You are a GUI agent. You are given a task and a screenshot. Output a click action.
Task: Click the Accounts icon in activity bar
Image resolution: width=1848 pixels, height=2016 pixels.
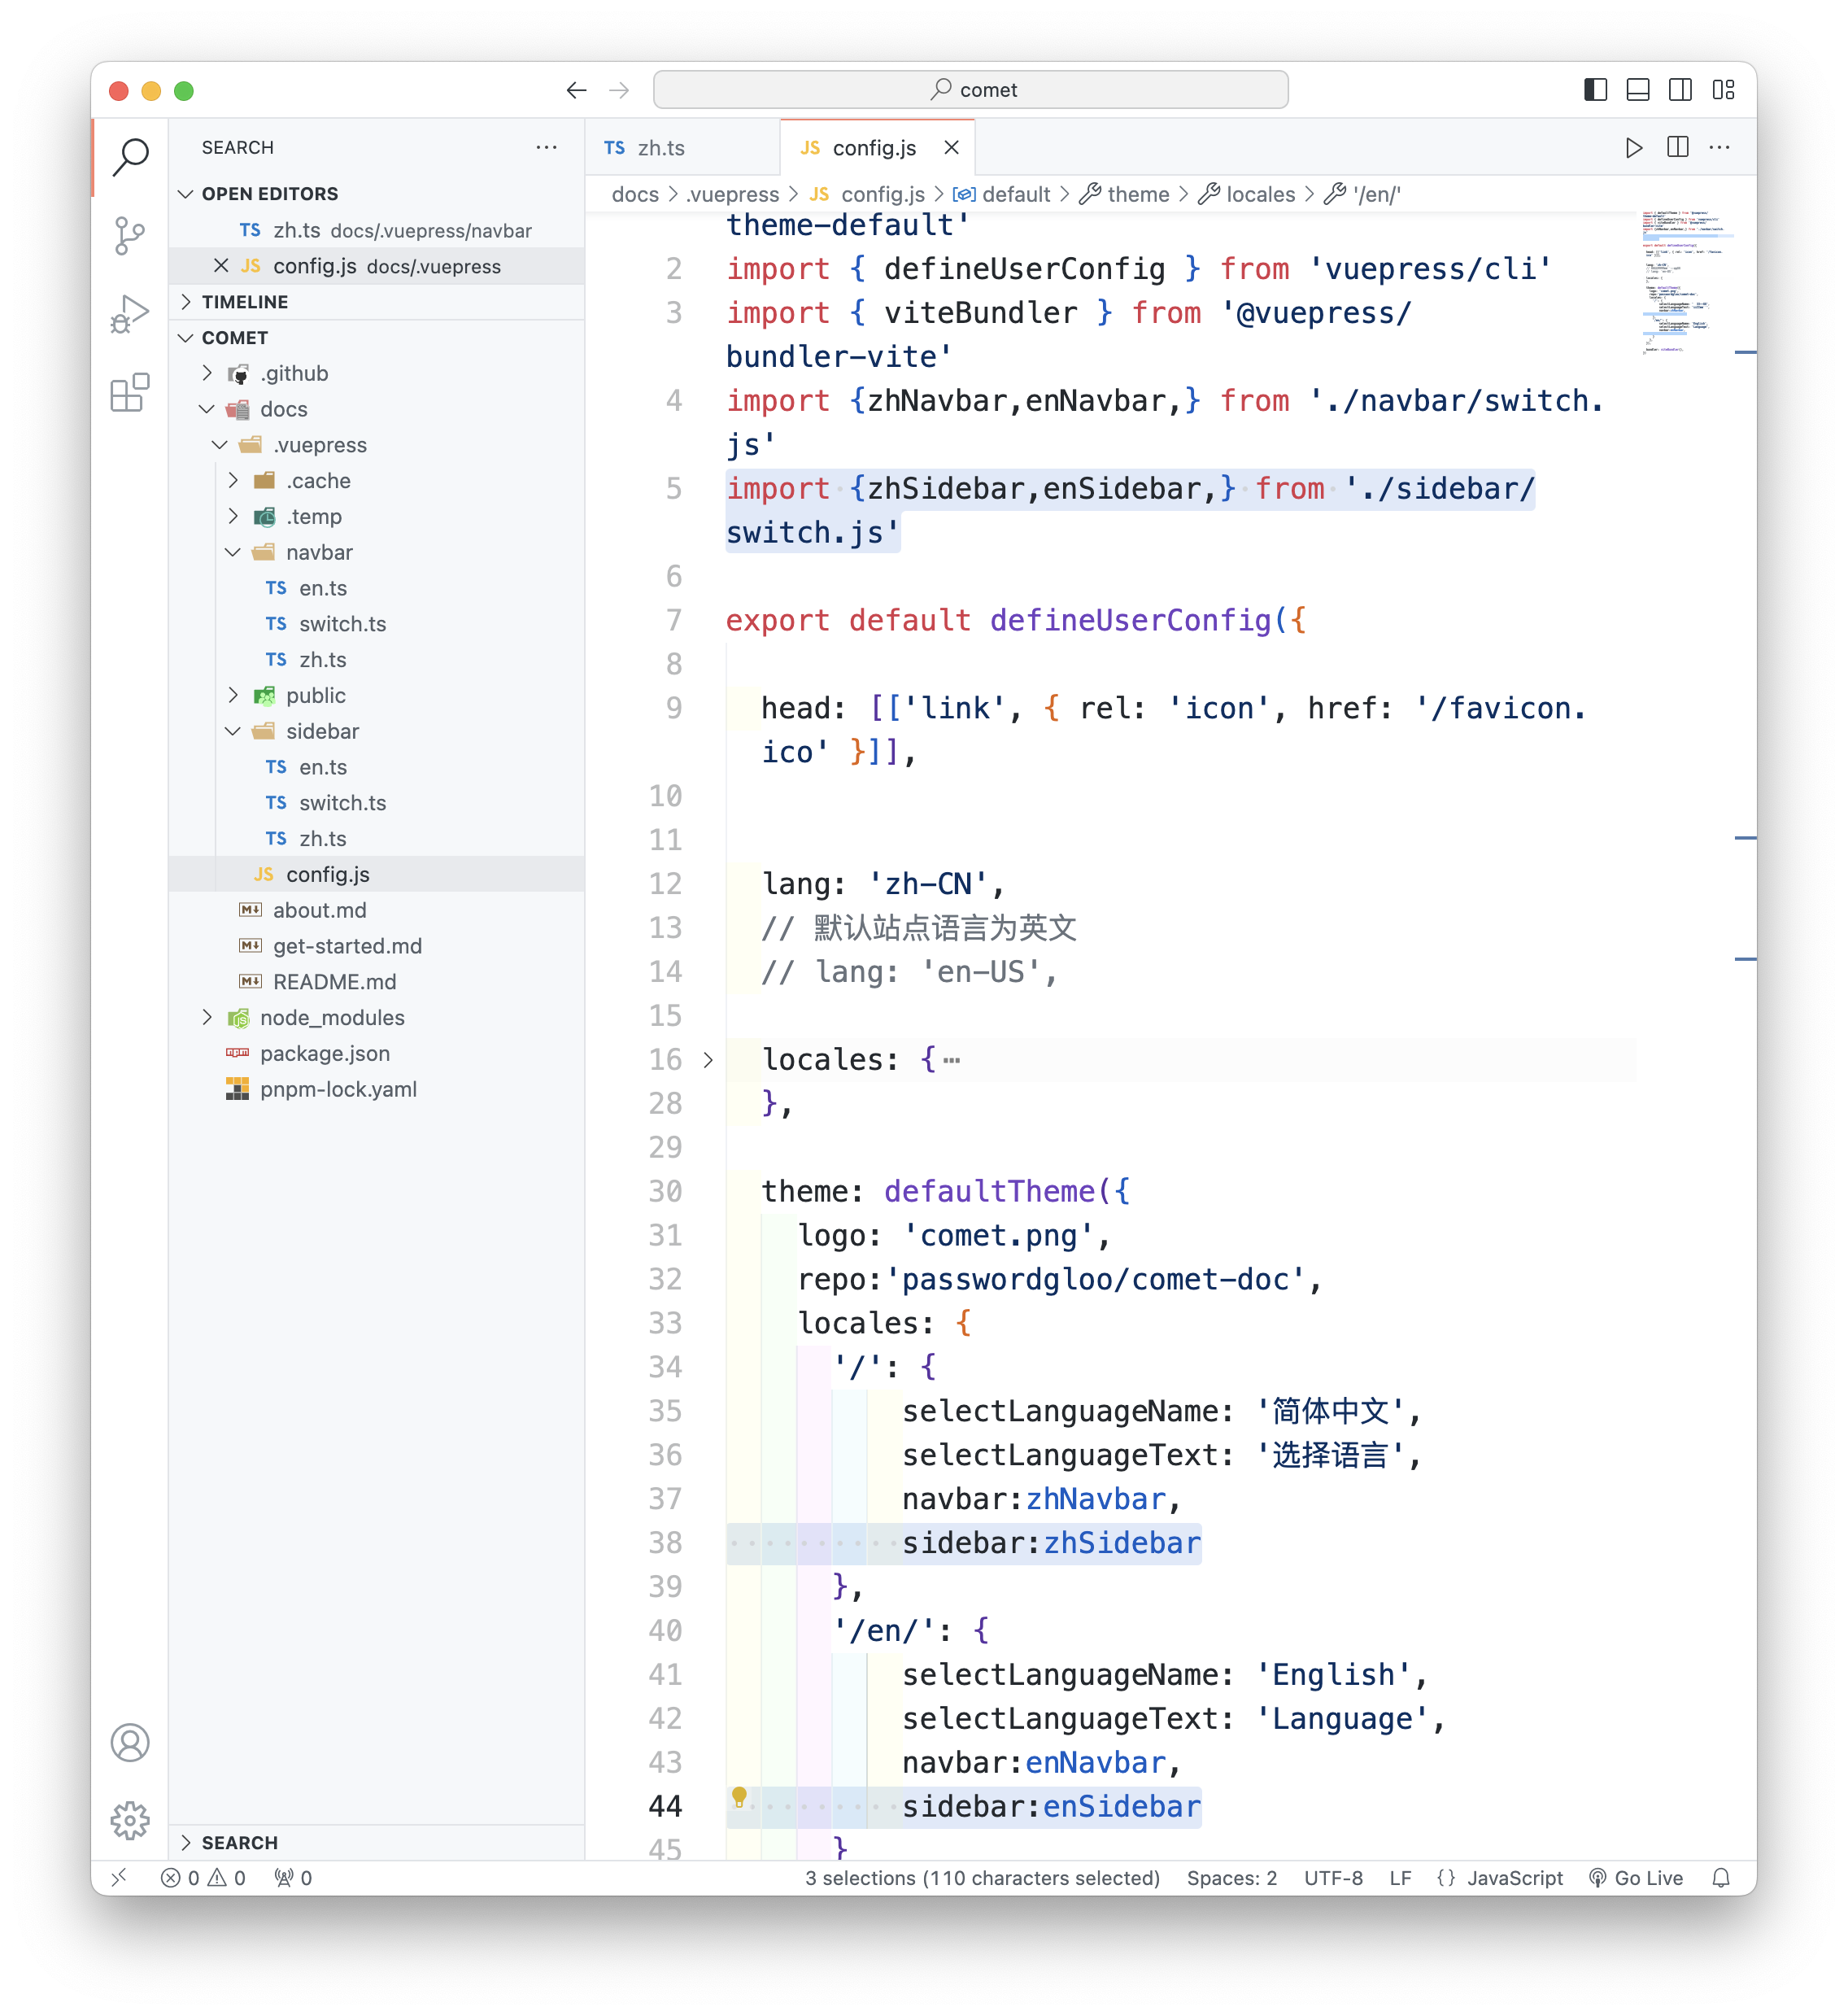[130, 1743]
